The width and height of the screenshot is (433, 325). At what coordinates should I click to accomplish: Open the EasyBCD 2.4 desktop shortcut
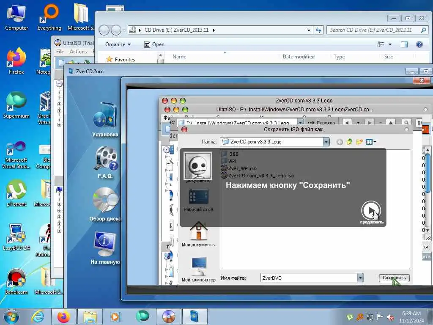pos(16,237)
